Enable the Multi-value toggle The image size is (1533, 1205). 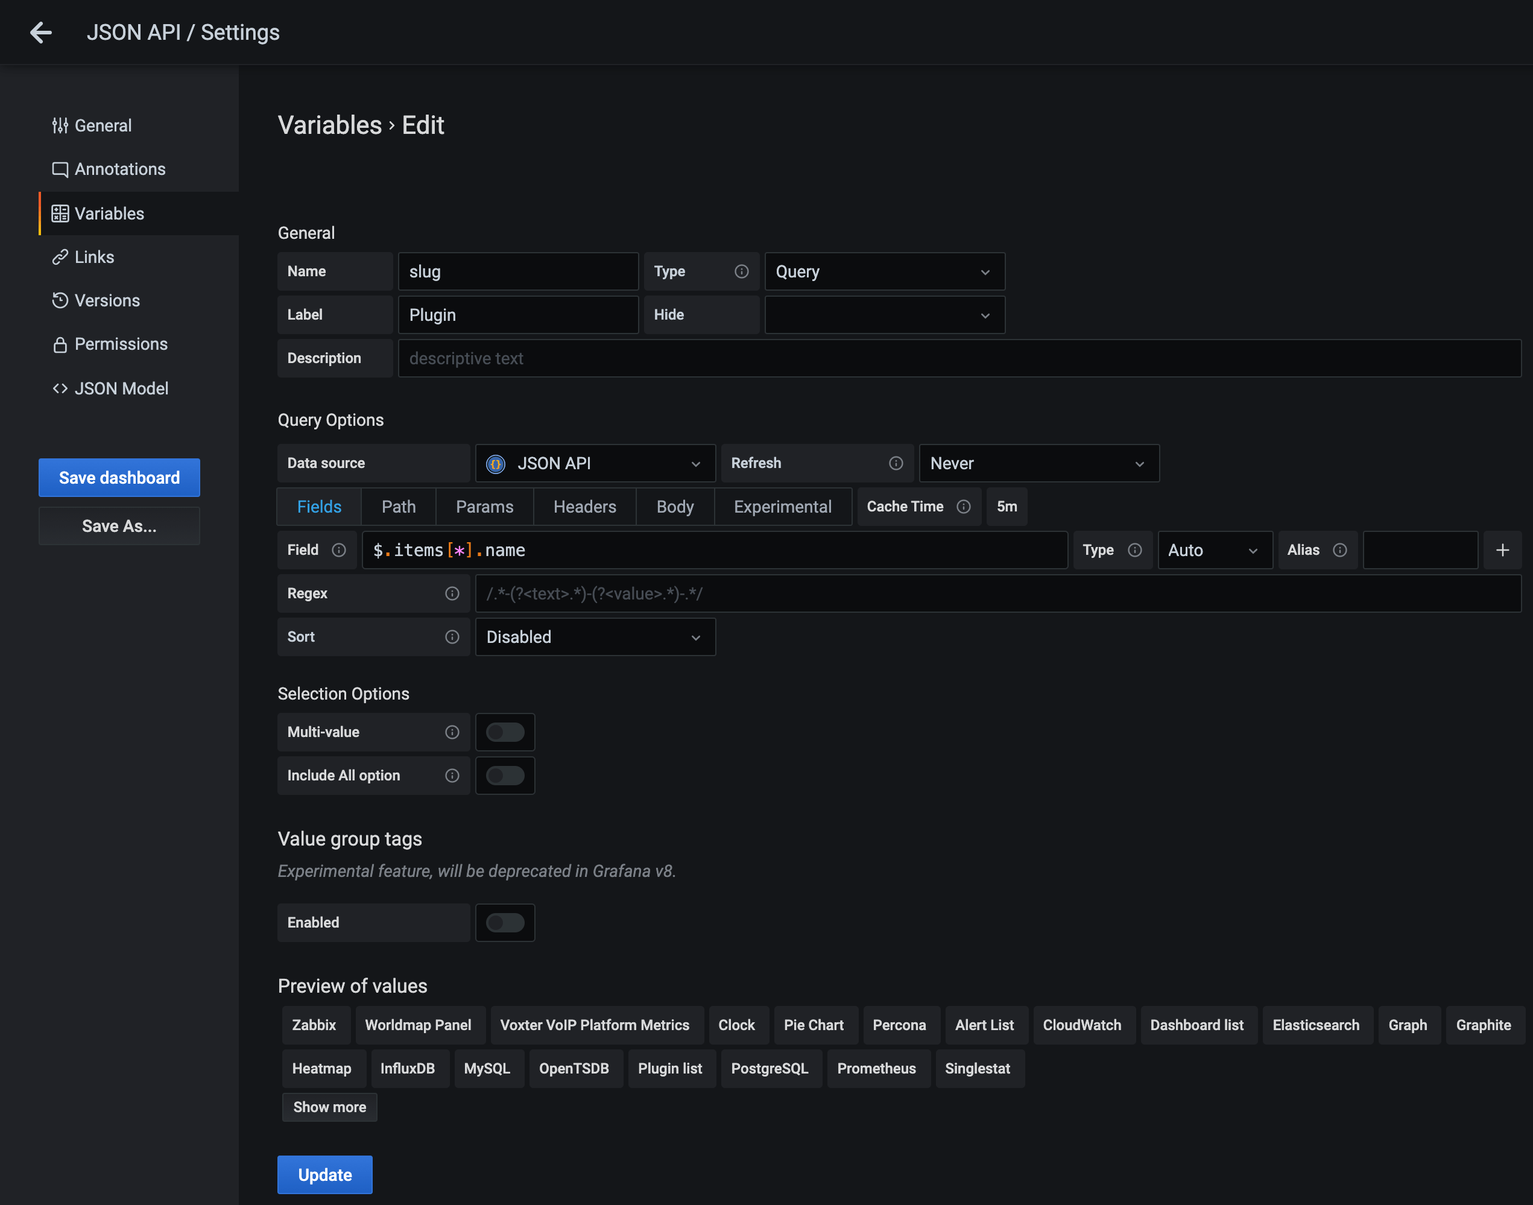[505, 732]
